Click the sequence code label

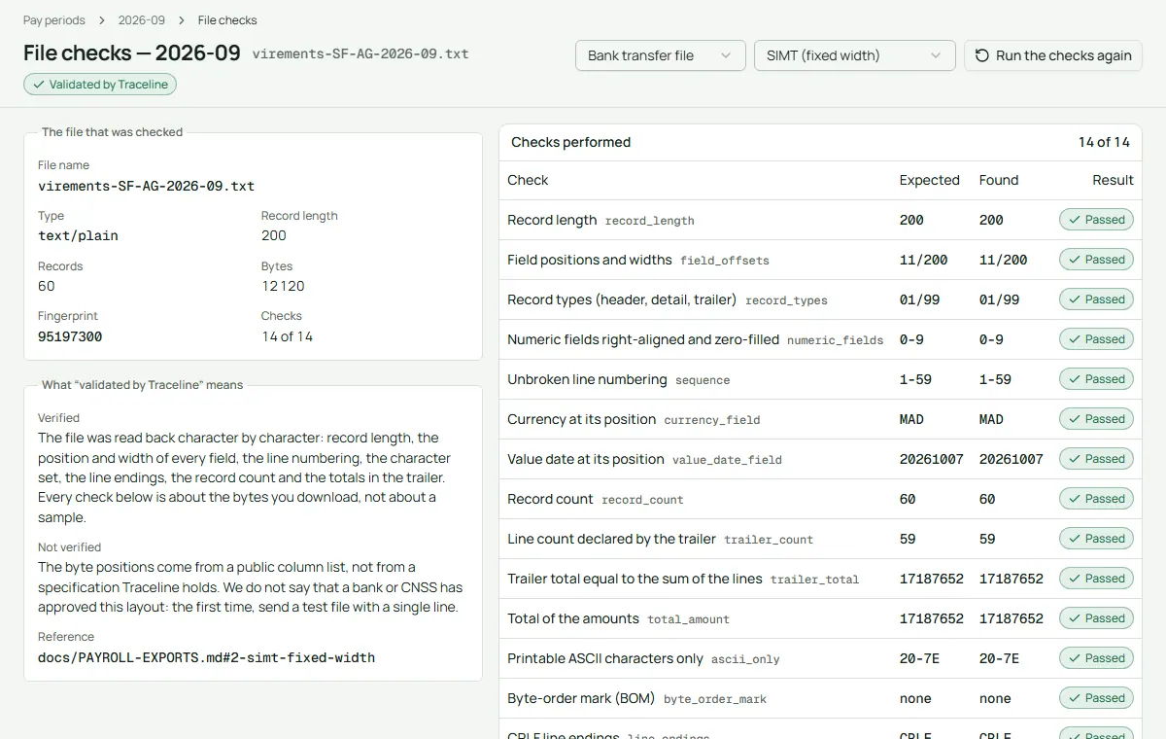pos(703,380)
